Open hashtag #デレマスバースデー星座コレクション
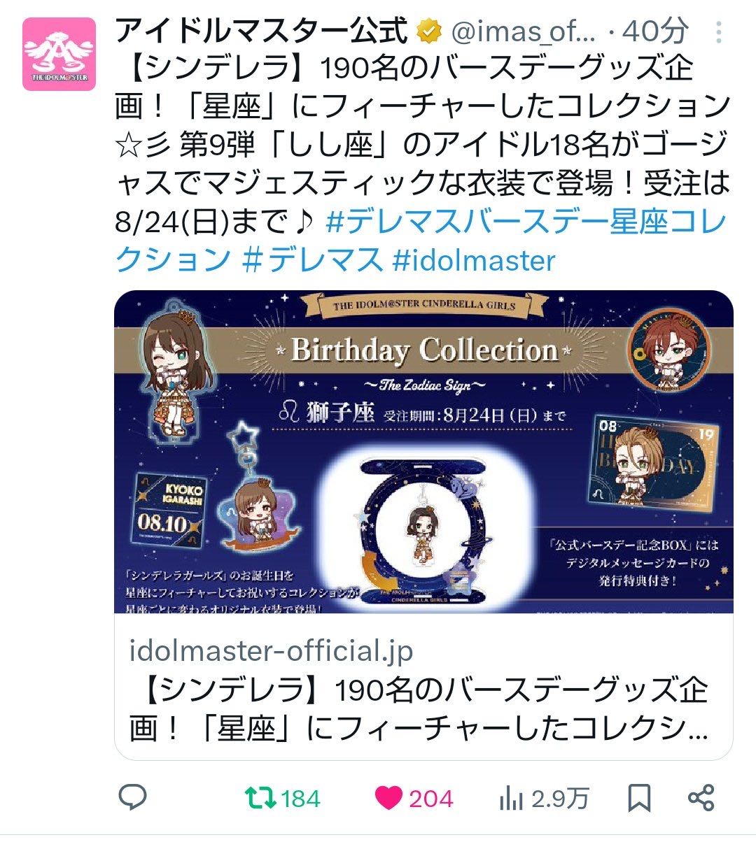This screenshot has width=756, height=842. [x=421, y=241]
